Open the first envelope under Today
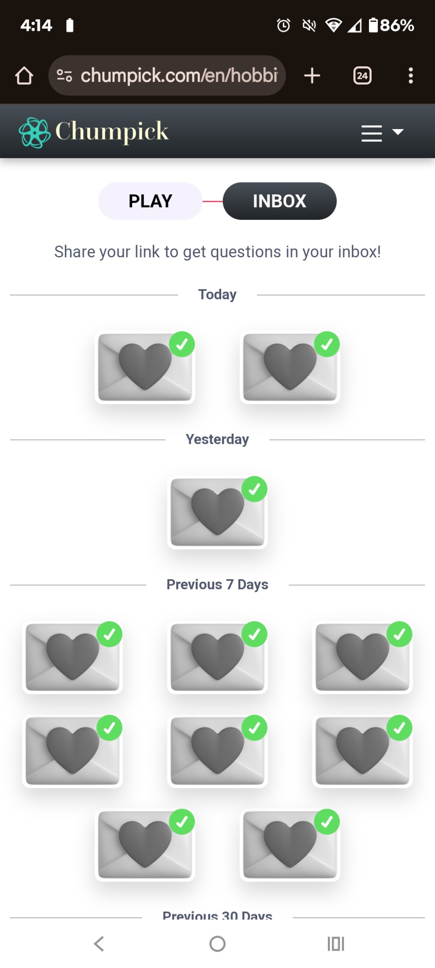Viewport: 435px width, 968px height. click(x=145, y=367)
